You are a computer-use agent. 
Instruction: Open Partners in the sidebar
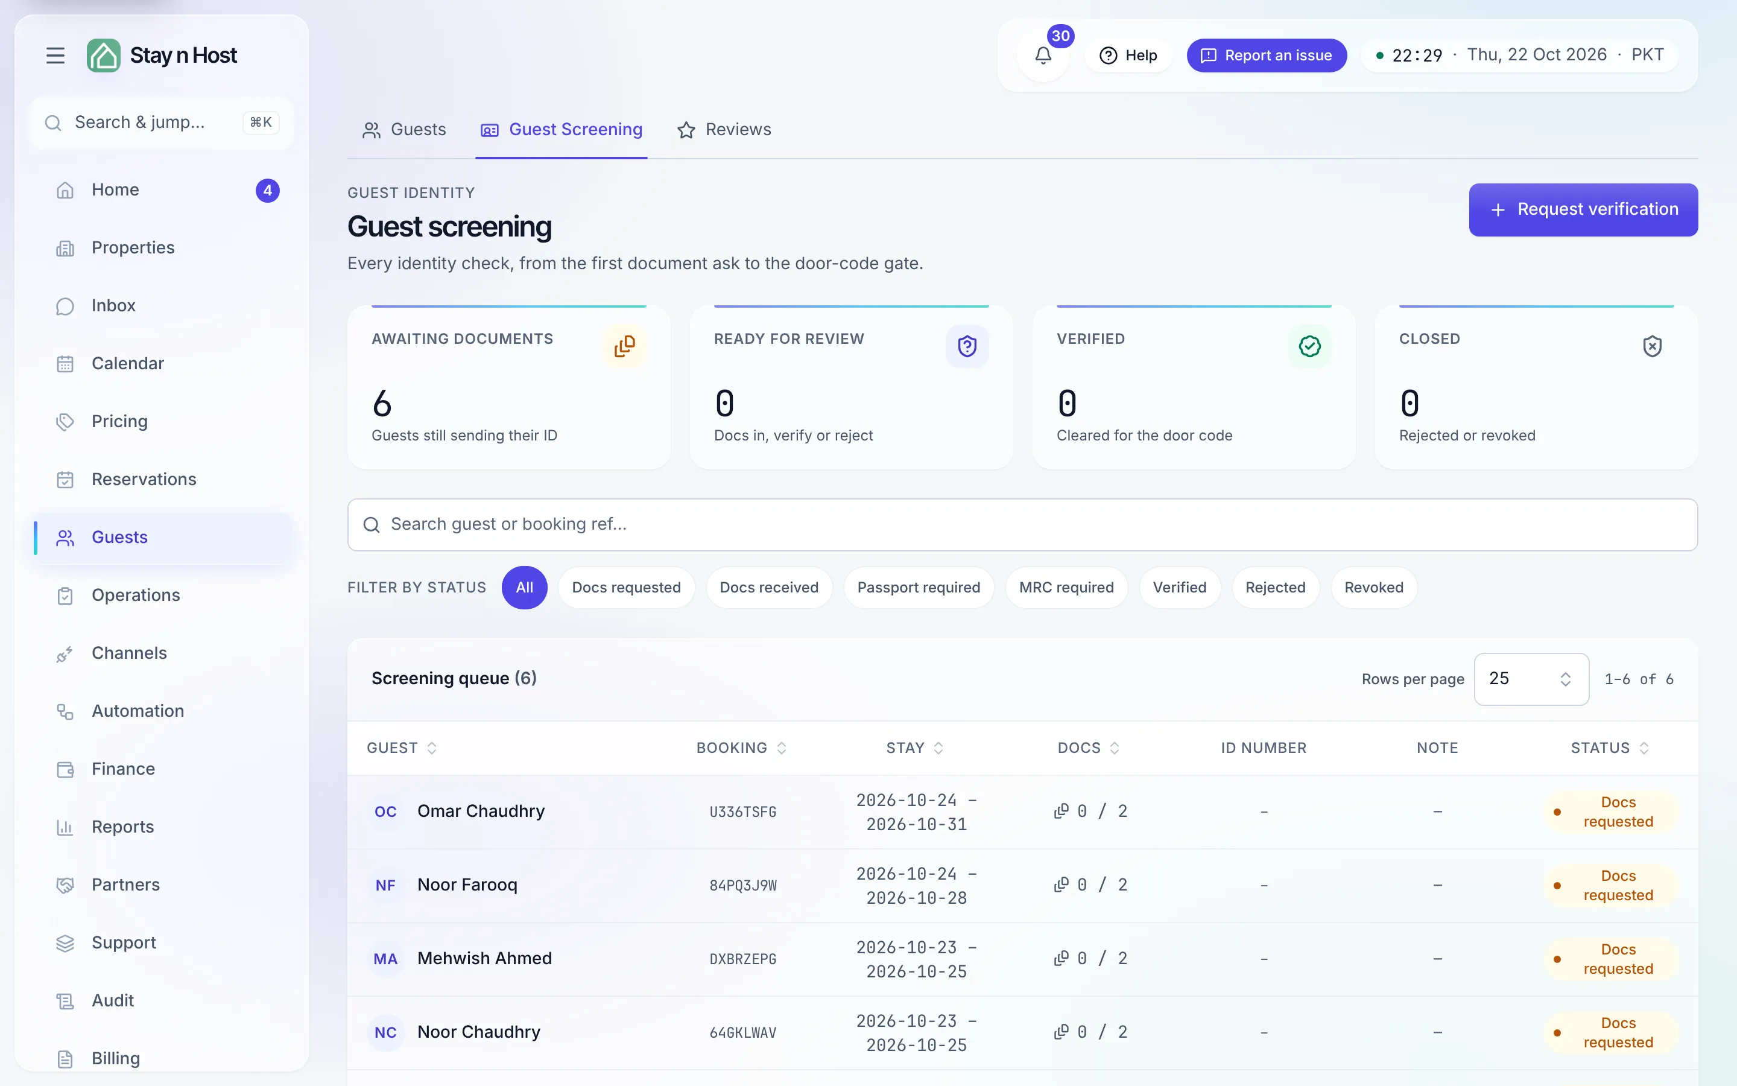pyautogui.click(x=163, y=885)
